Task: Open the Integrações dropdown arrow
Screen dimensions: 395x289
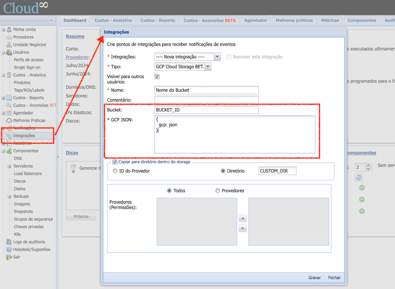Action: [x=217, y=57]
